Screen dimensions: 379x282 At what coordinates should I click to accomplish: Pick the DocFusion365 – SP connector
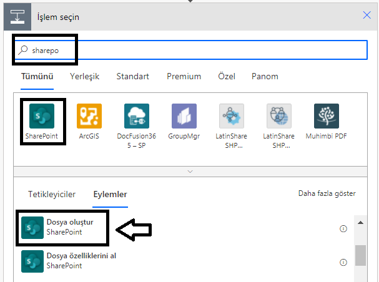[x=137, y=116]
